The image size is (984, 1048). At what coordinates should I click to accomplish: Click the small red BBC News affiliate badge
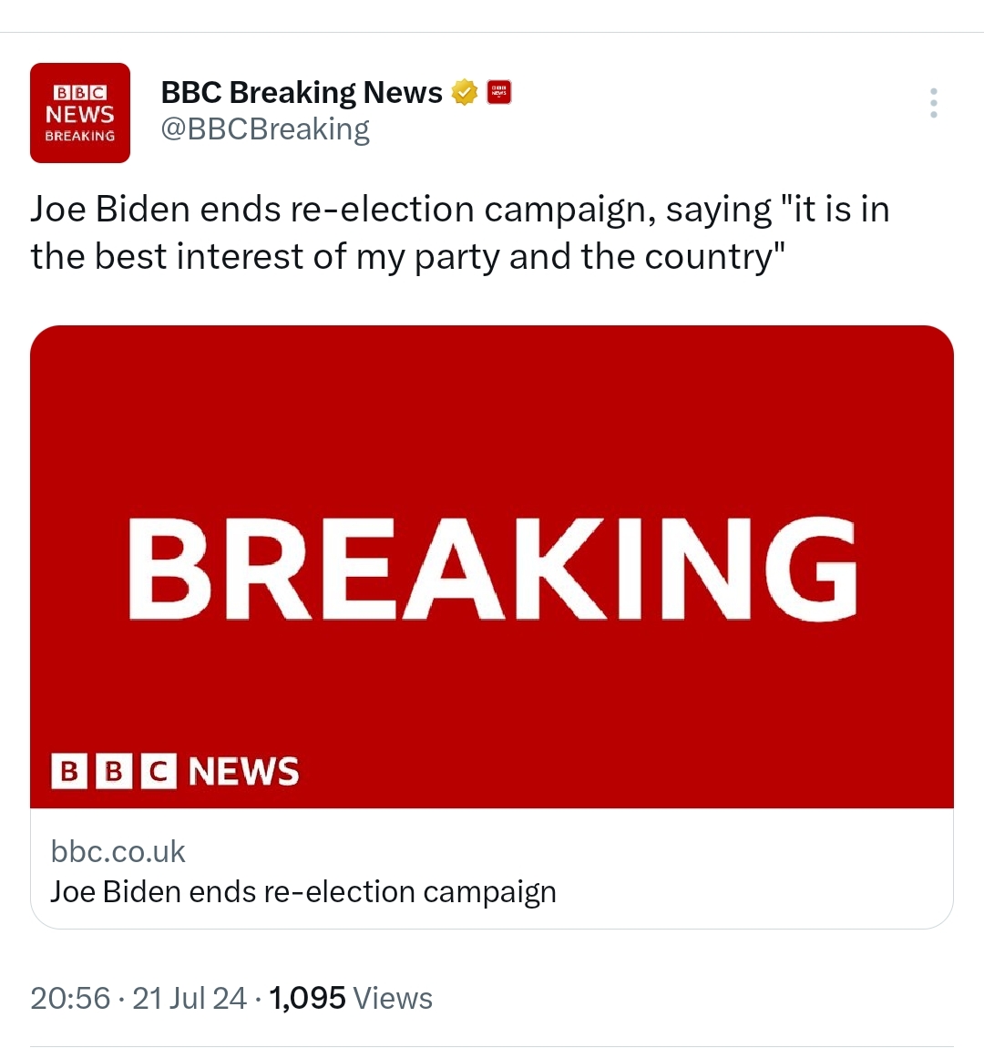point(499,92)
